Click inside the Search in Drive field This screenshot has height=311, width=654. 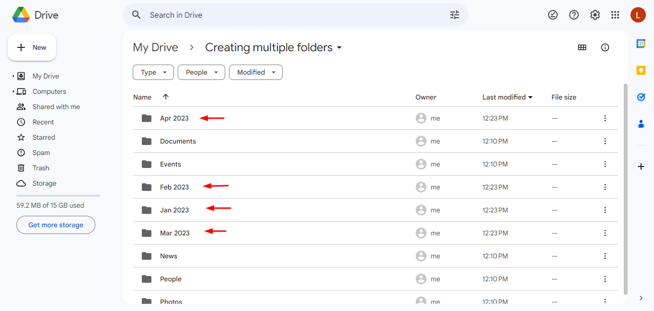pyautogui.click(x=287, y=15)
